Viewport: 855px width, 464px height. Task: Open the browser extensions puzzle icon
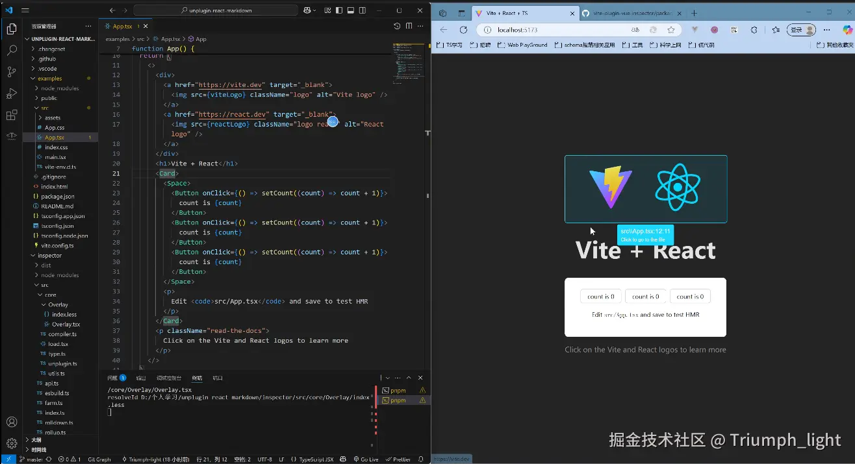[x=754, y=30]
